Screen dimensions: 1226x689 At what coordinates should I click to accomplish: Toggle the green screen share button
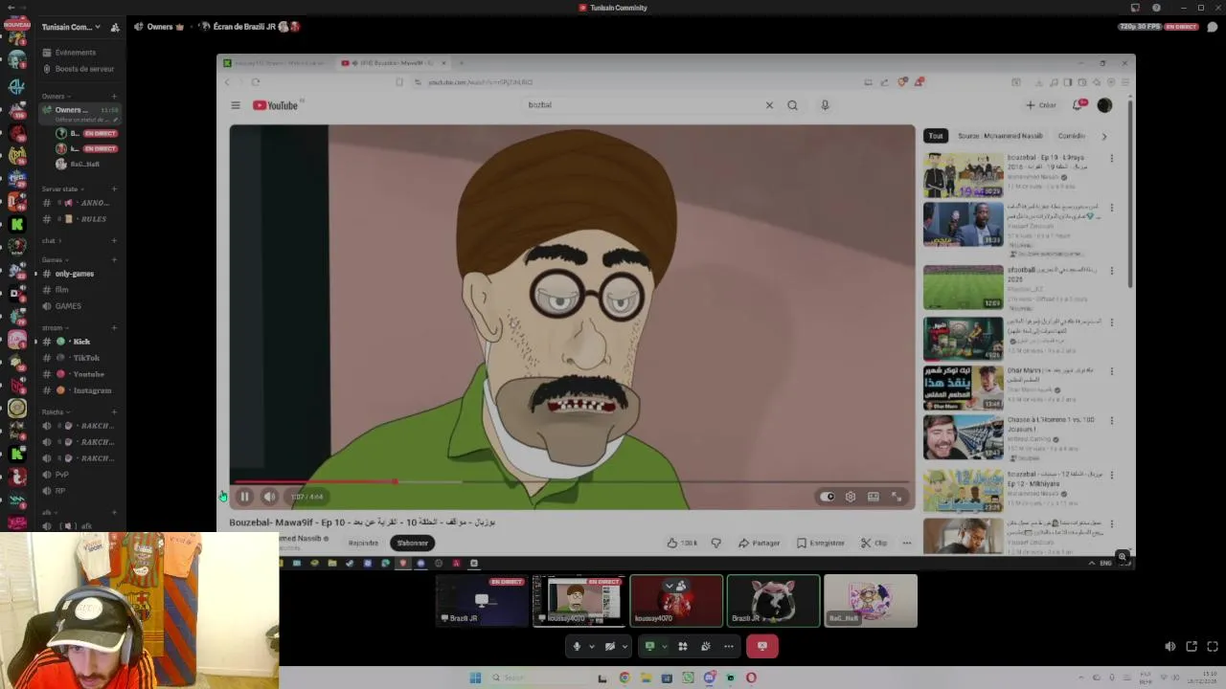650,646
